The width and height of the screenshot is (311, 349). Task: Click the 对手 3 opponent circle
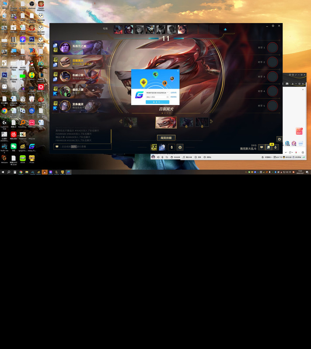[273, 77]
